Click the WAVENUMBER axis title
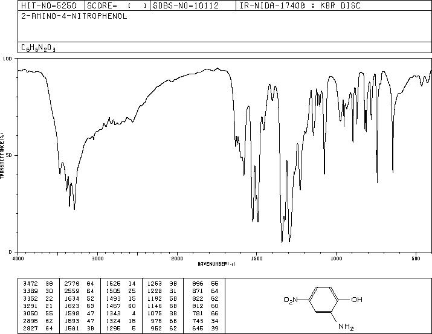This screenshot has width=432, height=334. [216, 264]
